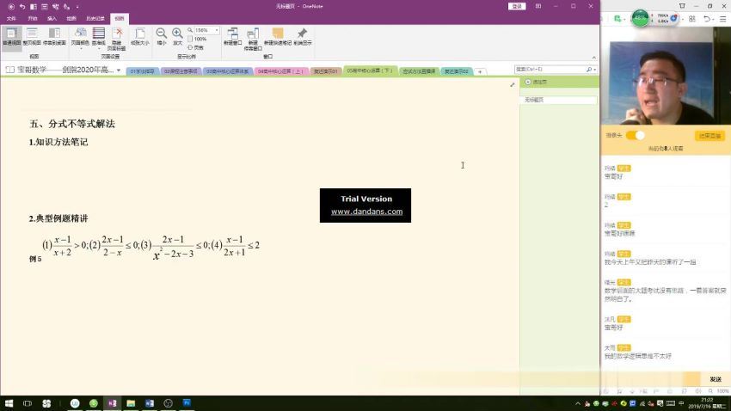Switch to Full Page View (整页视图)
731x411 pixels.
point(32,36)
